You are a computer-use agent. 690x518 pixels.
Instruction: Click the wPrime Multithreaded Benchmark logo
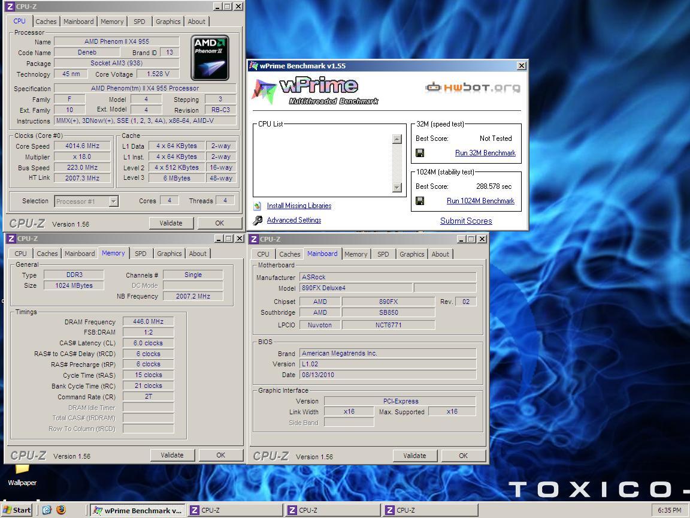[315, 91]
